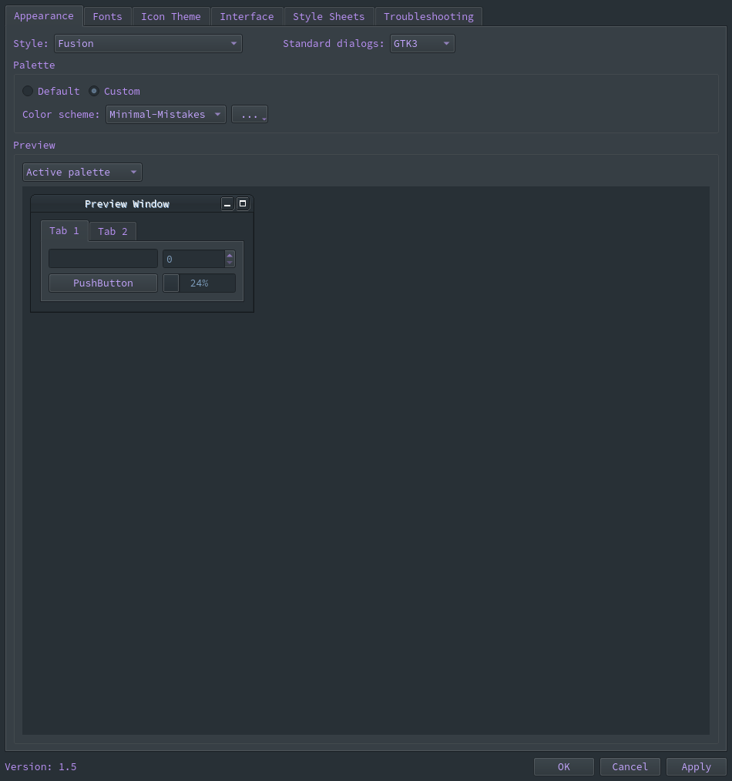Viewport: 732px width, 781px height.
Task: Open the Icon Theme tab
Action: pyautogui.click(x=171, y=16)
